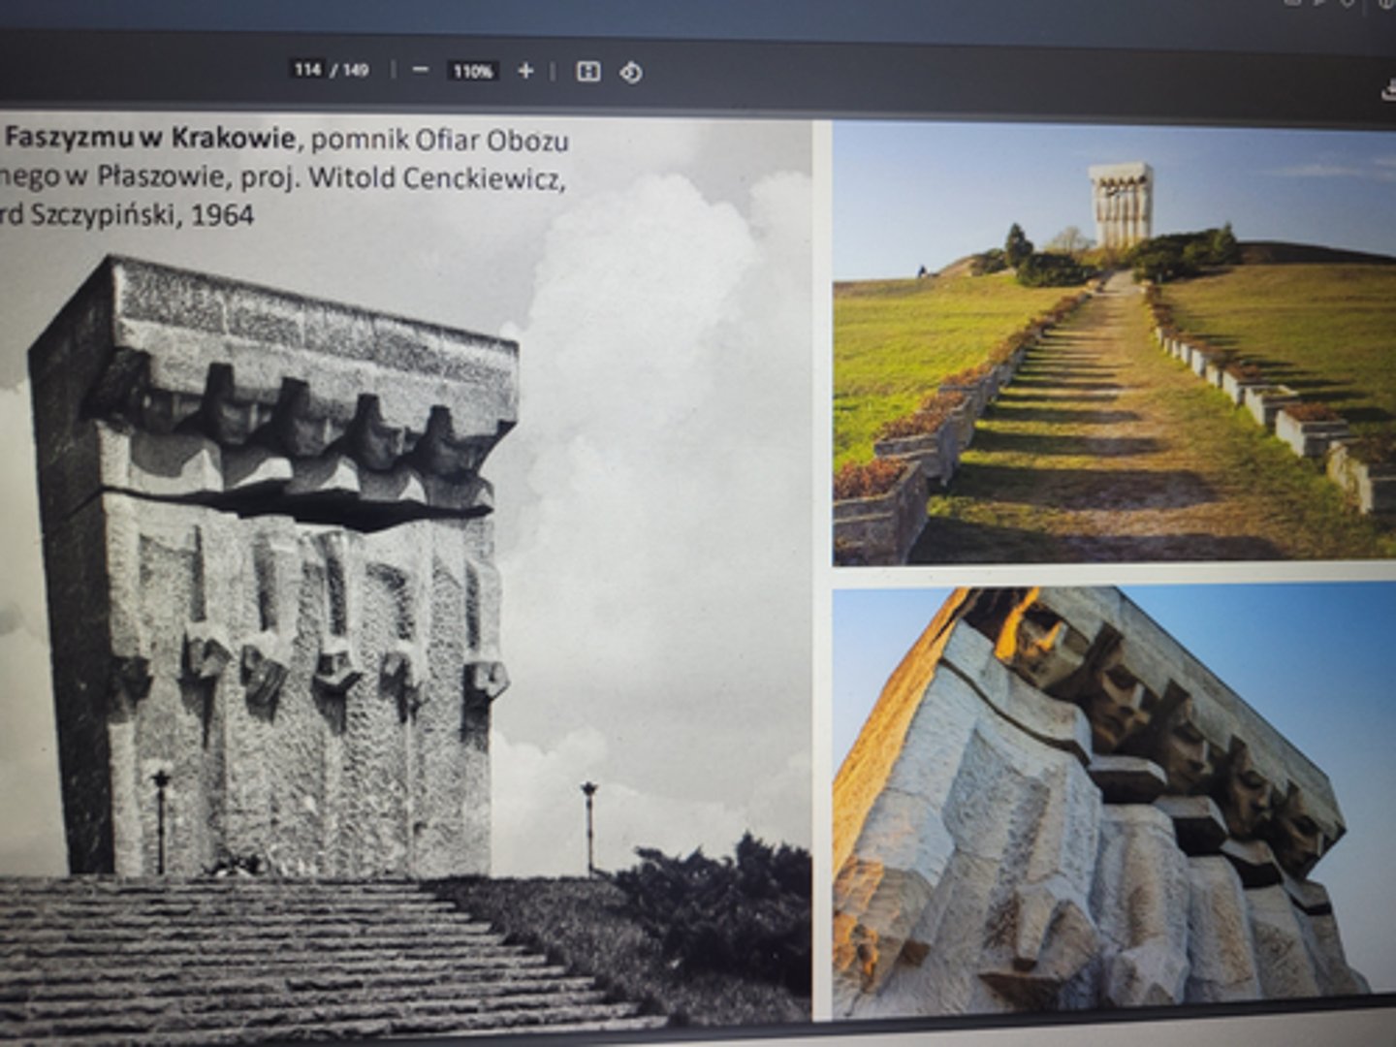Click the zoom out minus button
Viewport: 1396px width, 1047px height.
(x=420, y=71)
